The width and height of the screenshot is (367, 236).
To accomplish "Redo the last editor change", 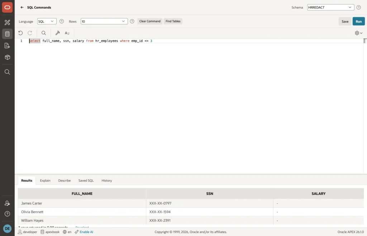I will 30,33.
